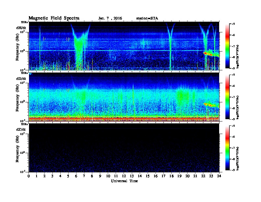The height and width of the screenshot is (202, 261).
Task: Click the -6 tick on dD/dt colorbar
Action: 233,86
